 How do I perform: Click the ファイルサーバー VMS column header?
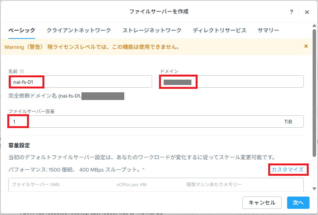click(36, 185)
